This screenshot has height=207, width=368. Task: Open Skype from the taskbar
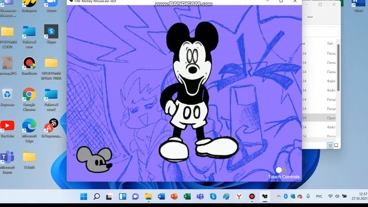(x=213, y=197)
